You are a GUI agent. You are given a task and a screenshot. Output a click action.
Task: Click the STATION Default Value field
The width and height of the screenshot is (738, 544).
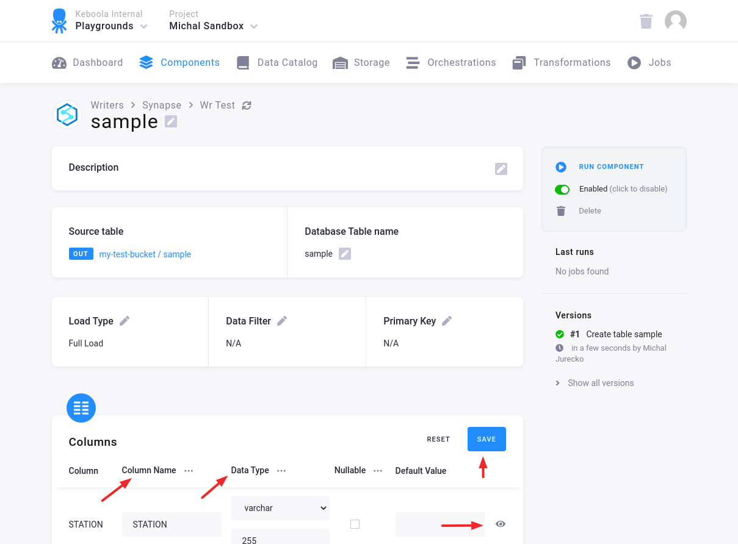pyautogui.click(x=440, y=524)
